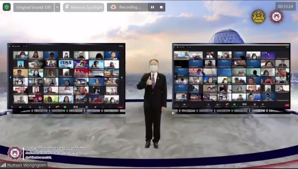Pause the recording
This screenshot has height=169, width=298.
click(x=152, y=7)
